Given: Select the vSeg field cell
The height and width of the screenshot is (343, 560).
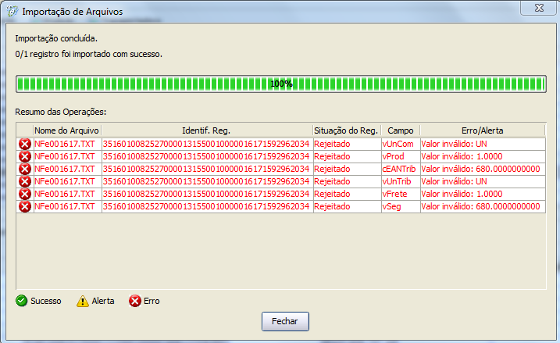Looking at the screenshot, I should (401, 206).
